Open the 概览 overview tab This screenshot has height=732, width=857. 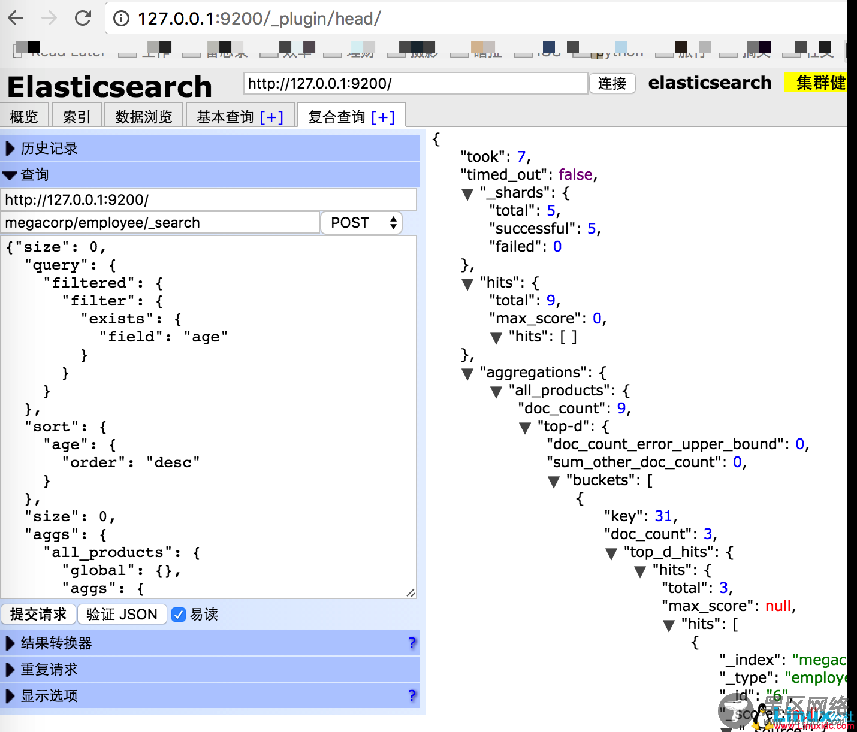(x=24, y=116)
